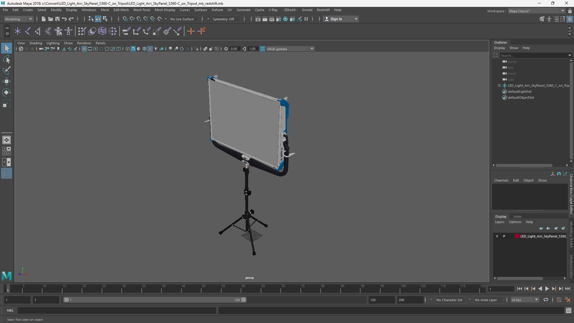This screenshot has height=323, width=574.
Task: Open the Outliner search filter dropdown
Action: coord(570,55)
